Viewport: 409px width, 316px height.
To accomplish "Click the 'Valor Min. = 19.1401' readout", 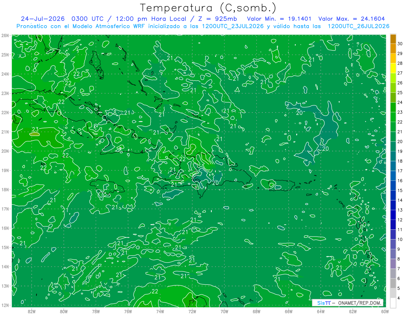I will (280, 19).
